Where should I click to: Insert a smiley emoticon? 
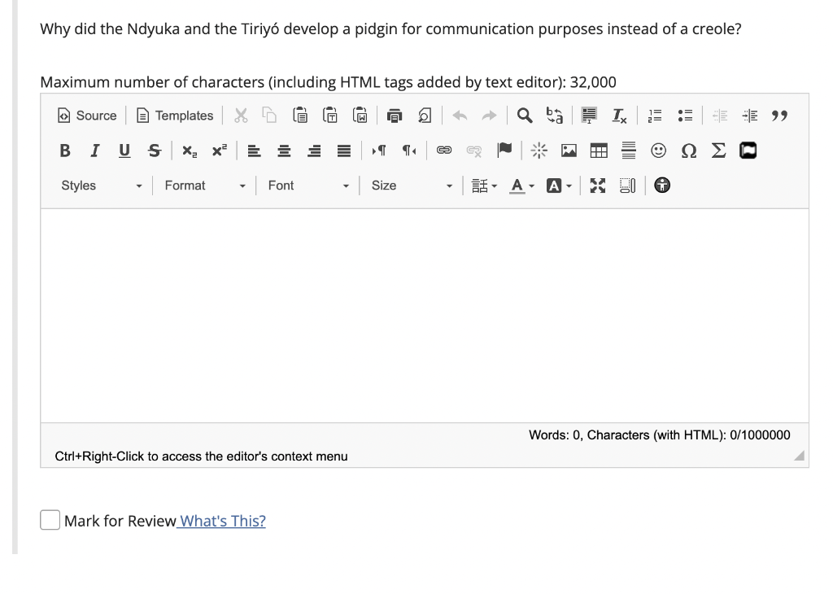658,151
